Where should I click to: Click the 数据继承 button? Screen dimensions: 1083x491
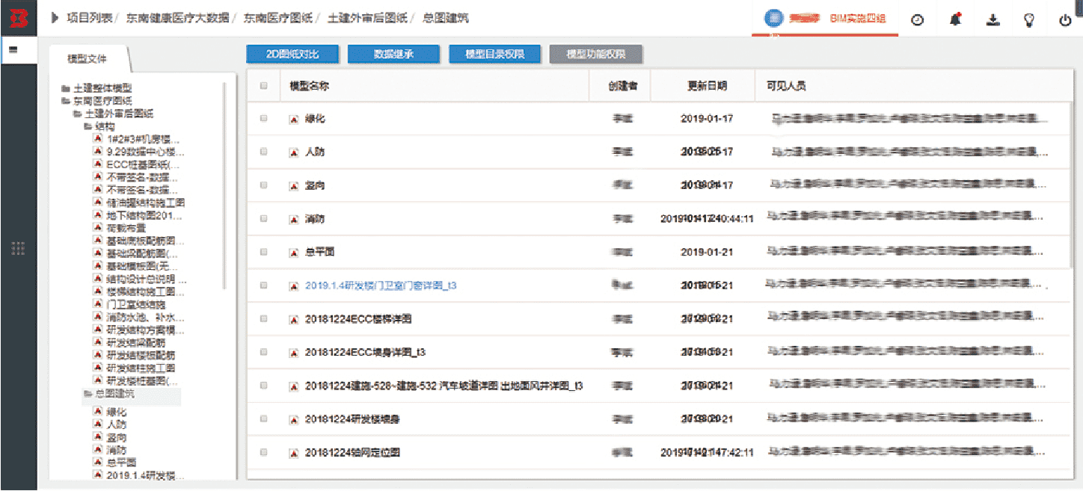pyautogui.click(x=394, y=55)
